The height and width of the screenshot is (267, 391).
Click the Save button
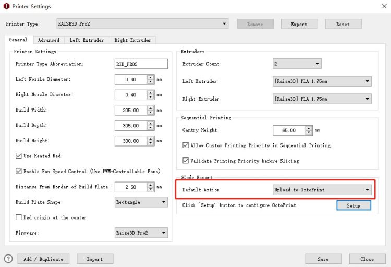[x=323, y=259]
